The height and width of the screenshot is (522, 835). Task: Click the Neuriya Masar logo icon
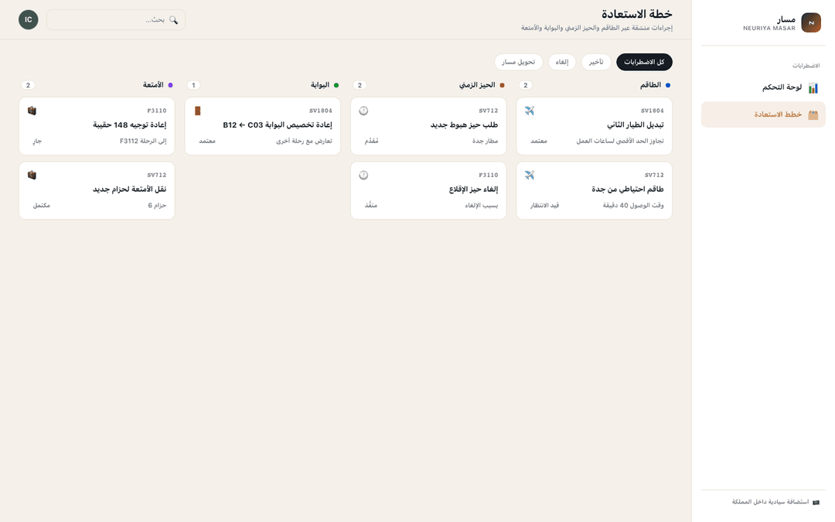point(811,23)
